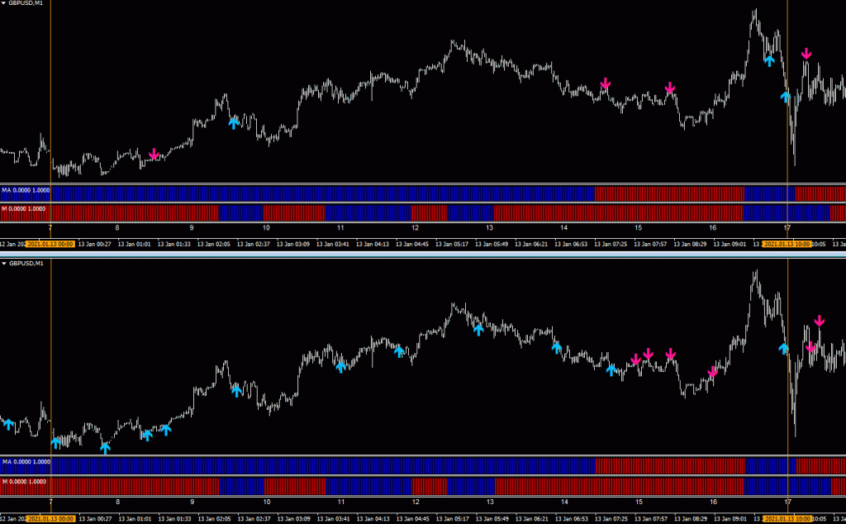Screen dimensions: 846x524
Task: Select upper chart pink arrow between sessions 15 and 16
Action: [669, 88]
